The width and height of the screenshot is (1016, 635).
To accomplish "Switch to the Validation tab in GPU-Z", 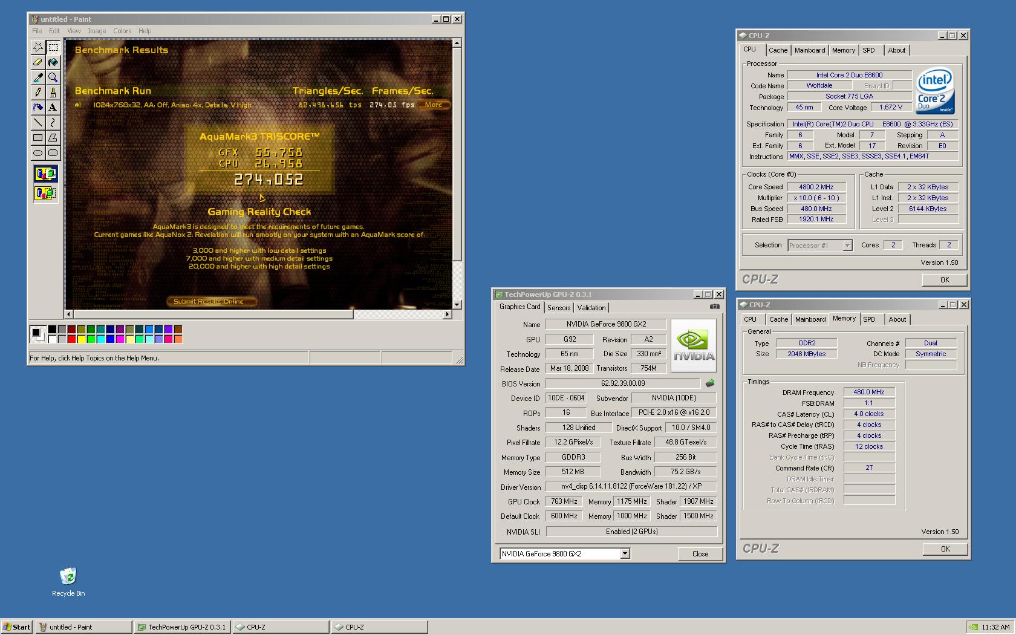I will point(591,308).
